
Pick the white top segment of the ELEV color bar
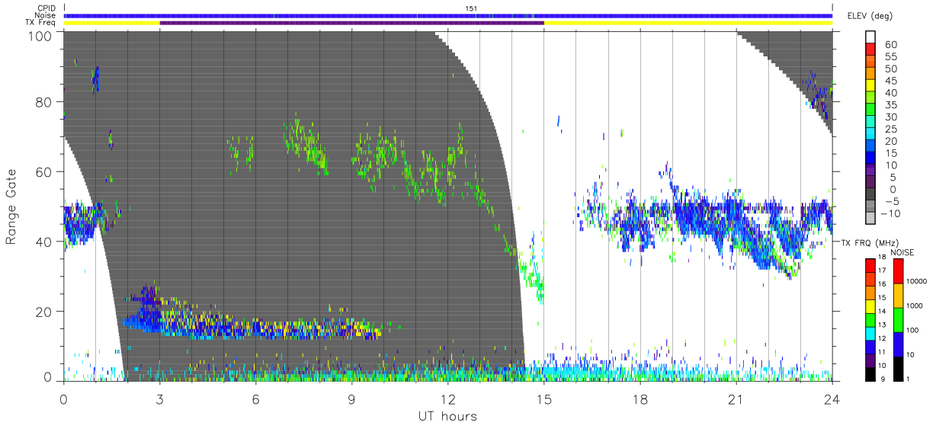(870, 38)
